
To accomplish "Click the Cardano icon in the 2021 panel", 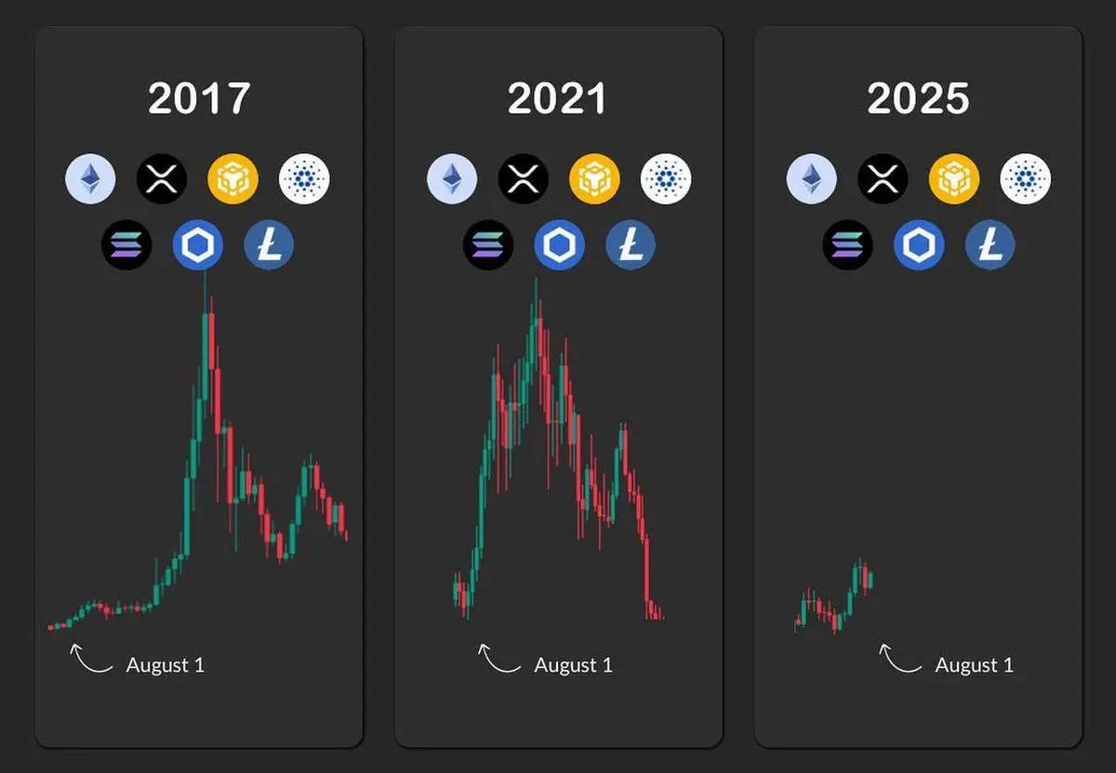I will [x=665, y=178].
